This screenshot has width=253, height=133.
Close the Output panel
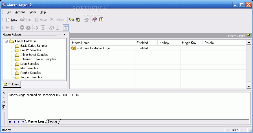(x=4, y=93)
